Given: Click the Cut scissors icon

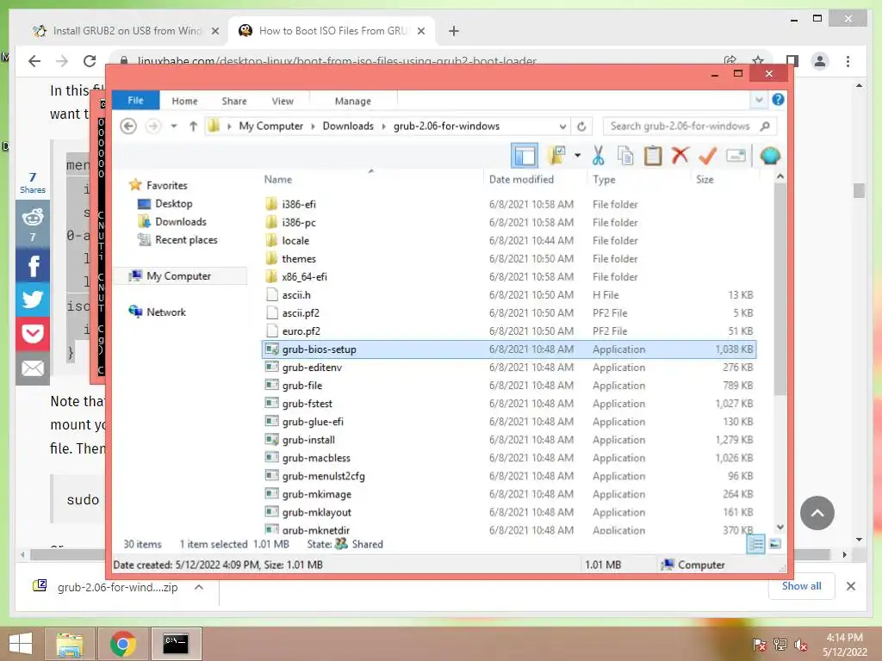Looking at the screenshot, I should [x=598, y=155].
